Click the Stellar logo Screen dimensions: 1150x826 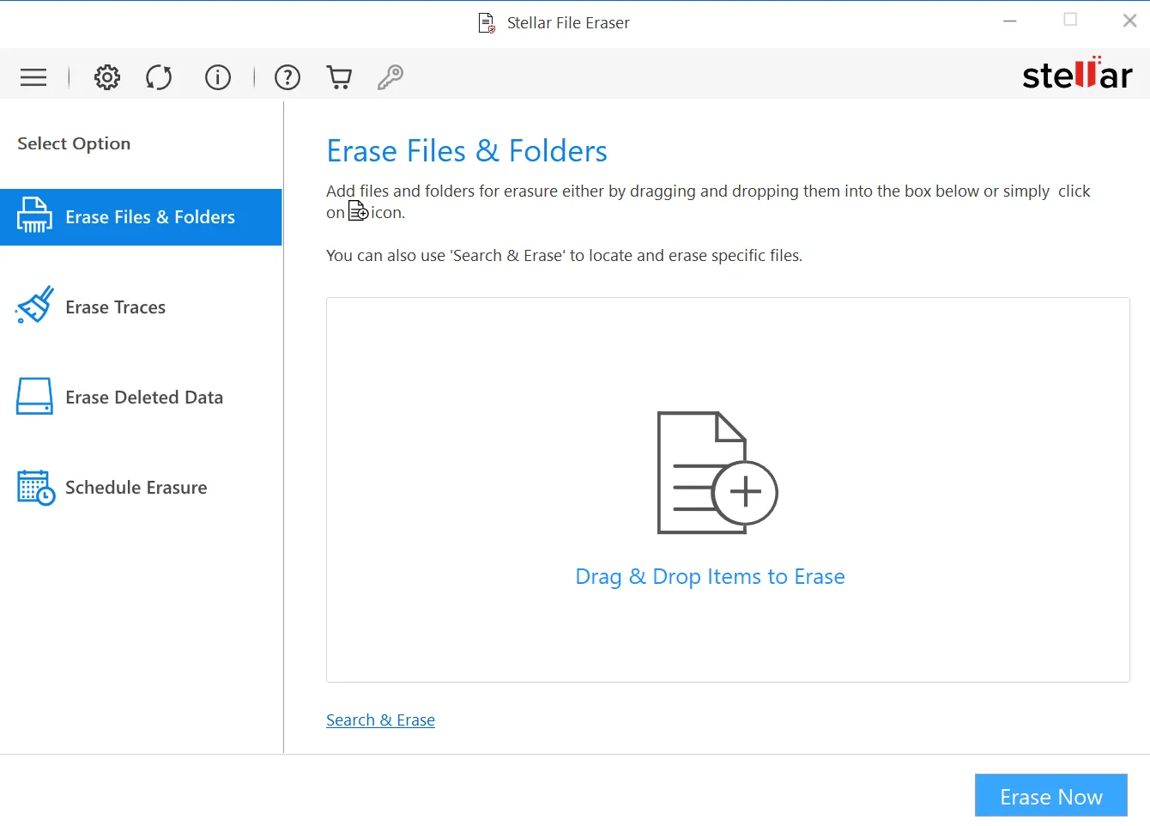[1077, 74]
